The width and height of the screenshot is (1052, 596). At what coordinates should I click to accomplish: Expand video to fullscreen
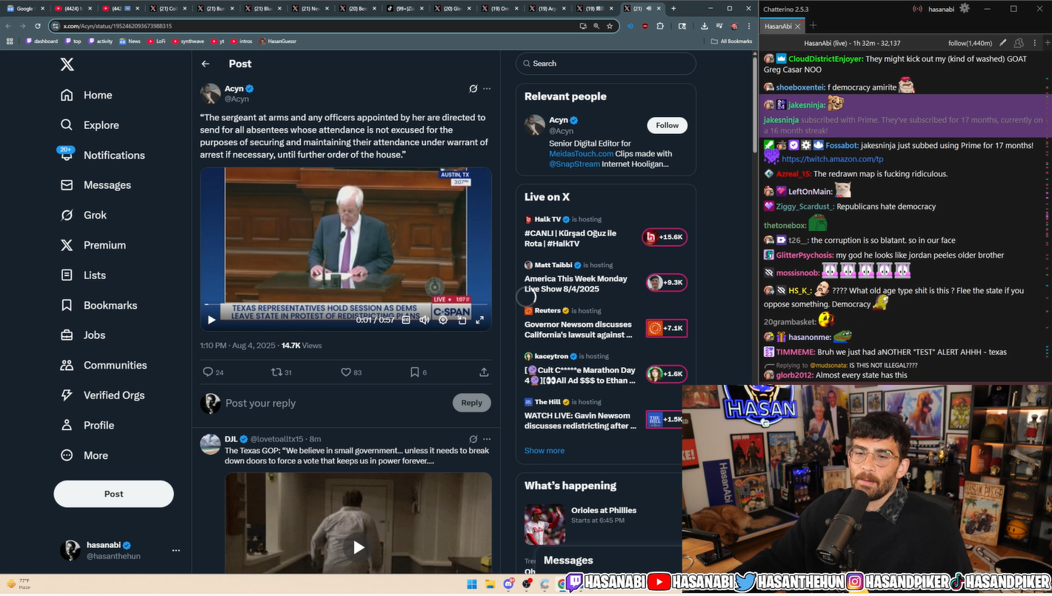[x=479, y=320]
